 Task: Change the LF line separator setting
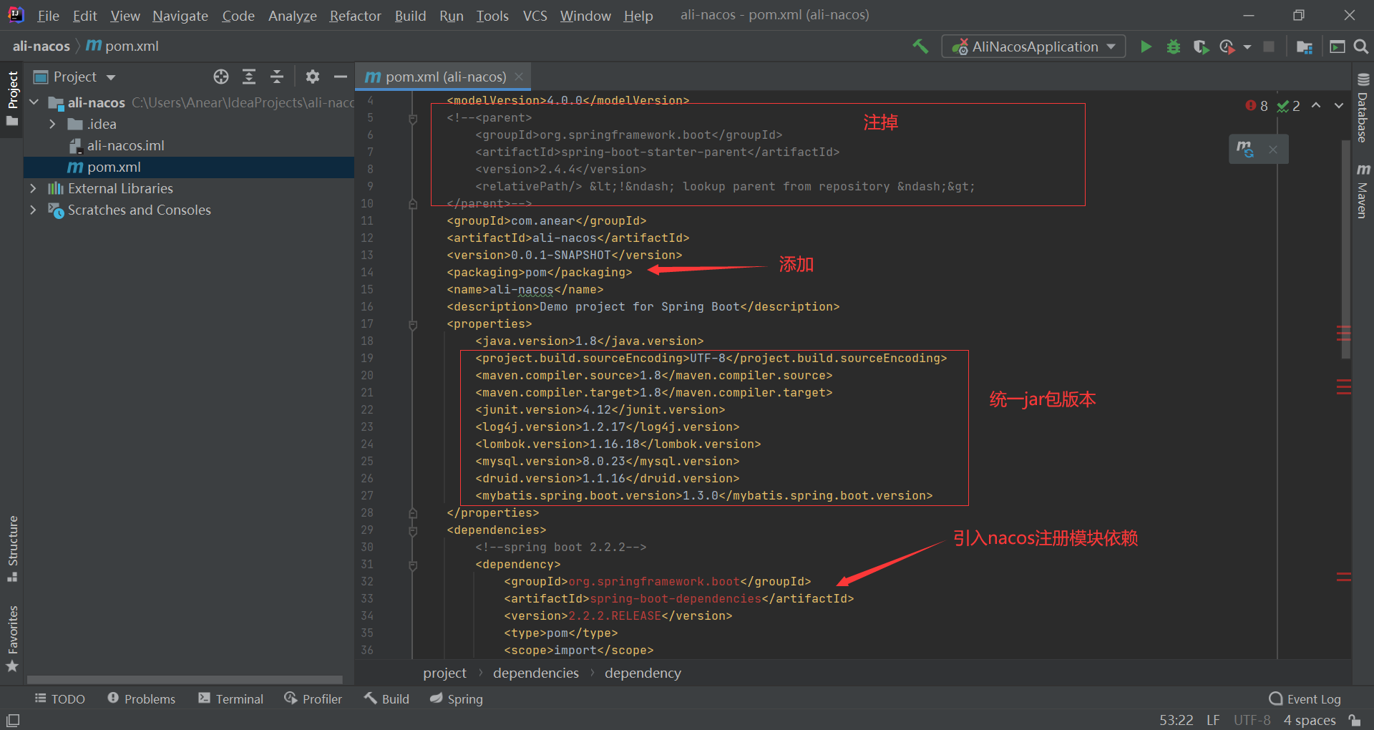[1213, 720]
